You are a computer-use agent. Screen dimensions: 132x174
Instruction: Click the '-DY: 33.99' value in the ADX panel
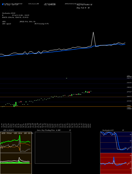(28, 133)
